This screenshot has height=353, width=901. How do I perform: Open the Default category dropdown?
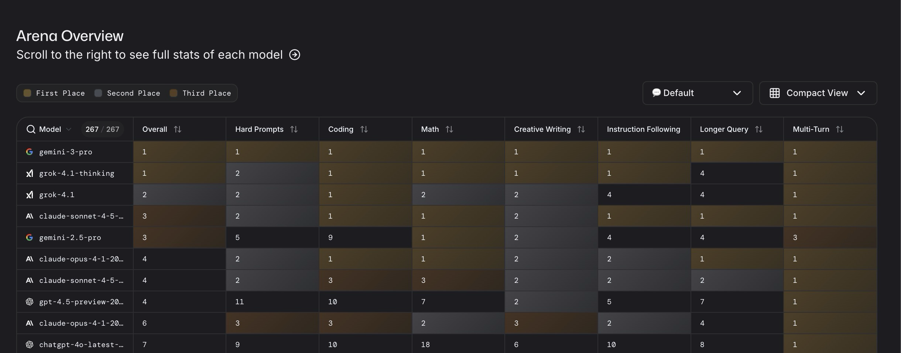pos(697,93)
